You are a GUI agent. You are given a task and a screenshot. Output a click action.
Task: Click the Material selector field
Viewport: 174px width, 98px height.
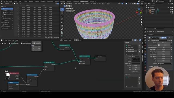click(x=165, y=64)
